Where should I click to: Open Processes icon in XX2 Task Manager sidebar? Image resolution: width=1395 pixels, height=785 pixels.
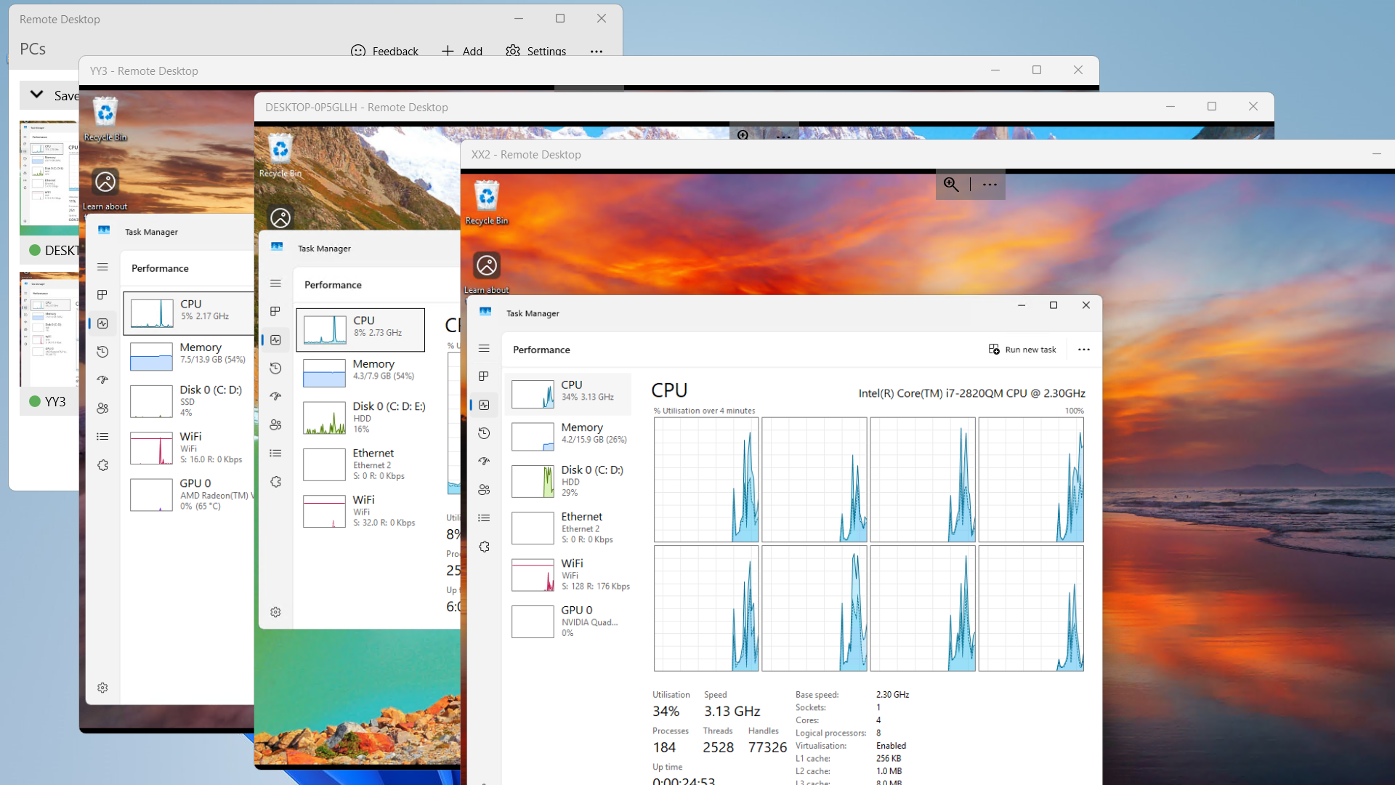484,377
